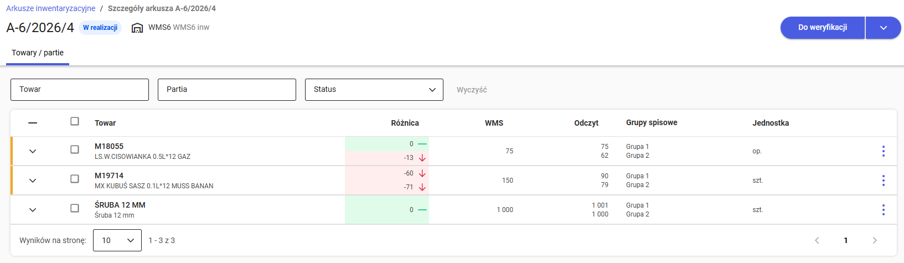Image resolution: width=904 pixels, height=263 pixels.
Task: Toggle the select-all checkbox in header
Action: 75,121
